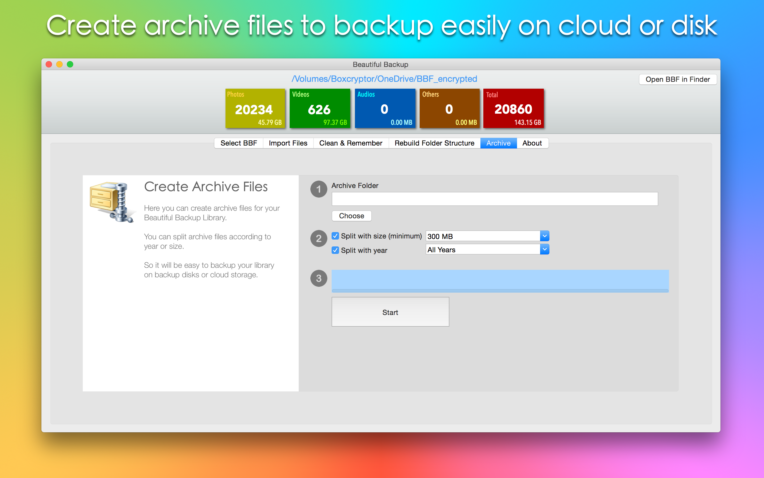This screenshot has width=764, height=478.
Task: Toggle Split with size checkbox on again
Action: (335, 236)
